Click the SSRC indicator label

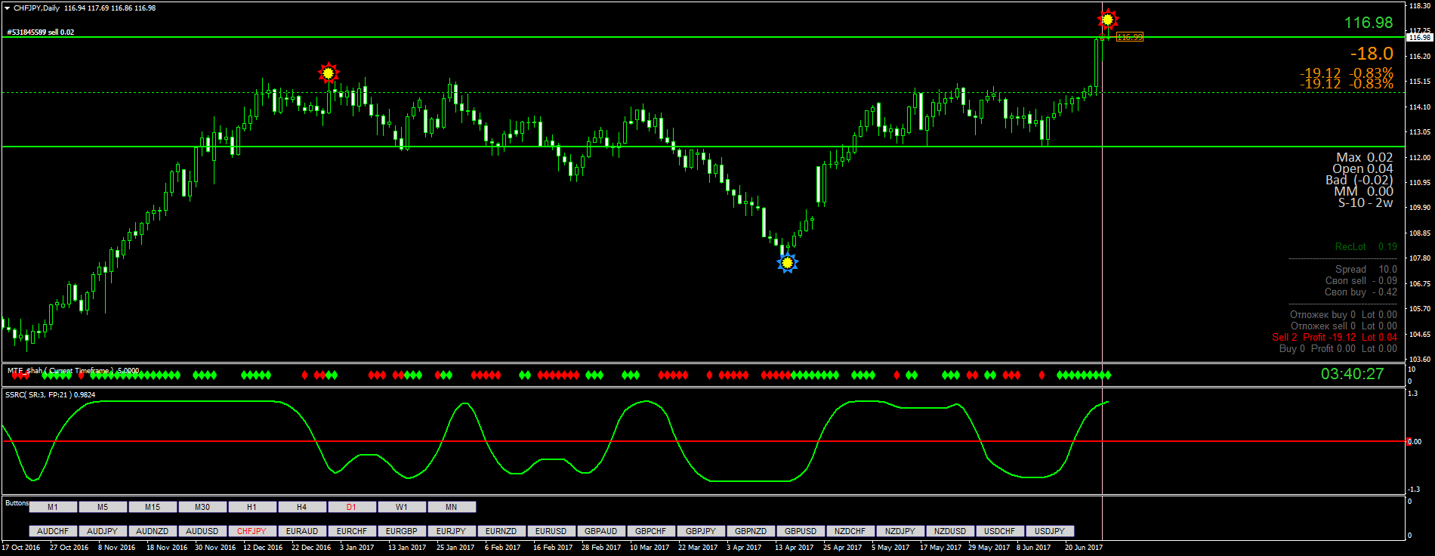[51, 395]
